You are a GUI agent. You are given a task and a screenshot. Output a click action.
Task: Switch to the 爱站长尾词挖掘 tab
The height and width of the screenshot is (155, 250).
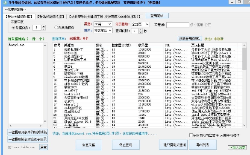tap(51, 17)
